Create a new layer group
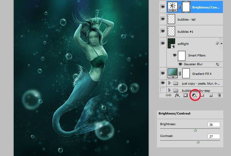The image size is (231, 156). coord(202,95)
